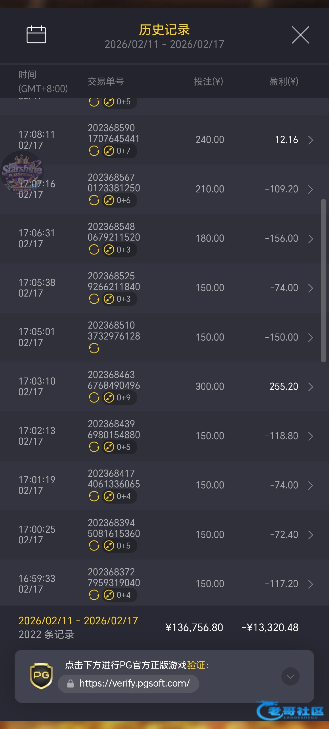329x729 pixels.
Task: Collapse the PG verification banner chevron
Action: point(290,676)
